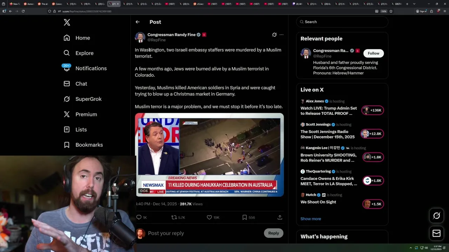449x252 pixels.
Task: Click the +12.8K listeners badge
Action: pos(373,134)
